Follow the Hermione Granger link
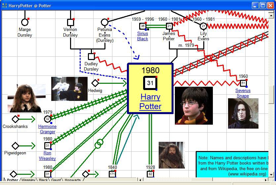This screenshot has height=185, width=276. pos(47,129)
